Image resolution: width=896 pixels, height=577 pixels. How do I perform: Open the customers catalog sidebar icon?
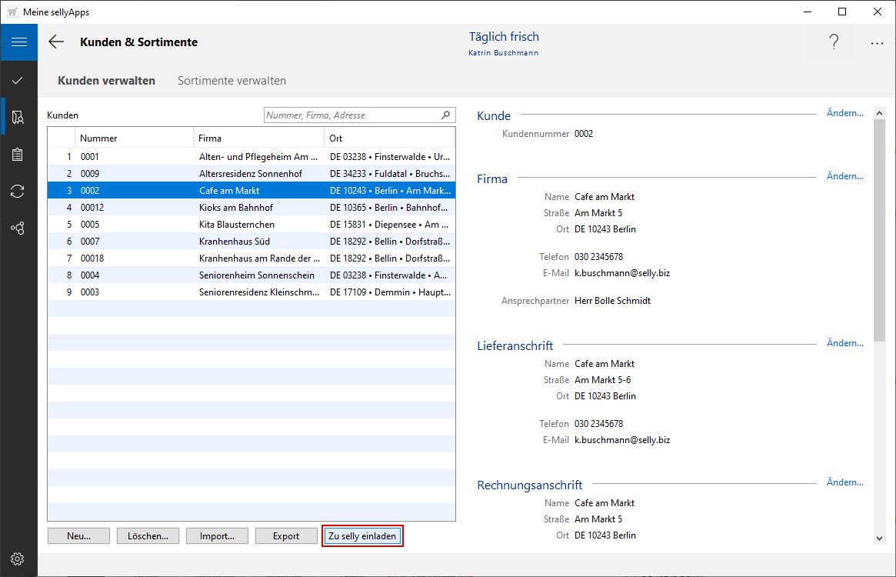click(x=18, y=118)
